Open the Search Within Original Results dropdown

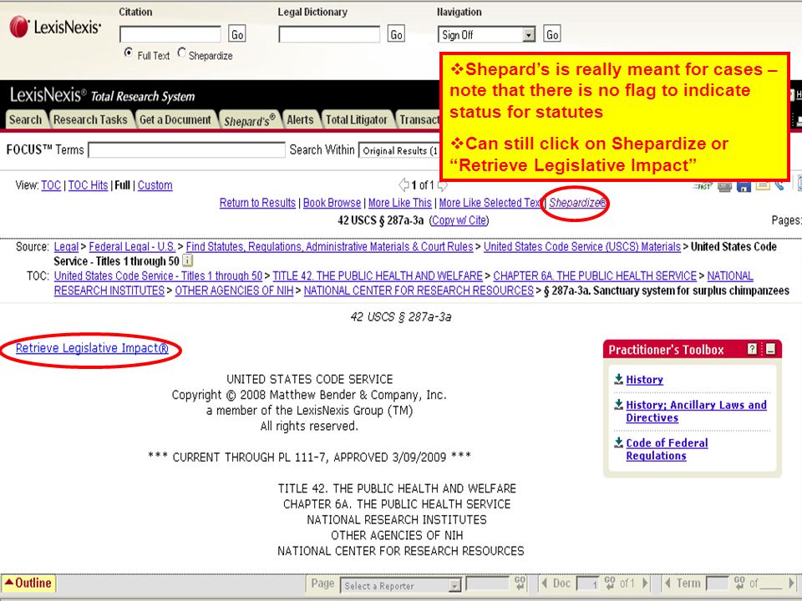pyautogui.click(x=399, y=150)
